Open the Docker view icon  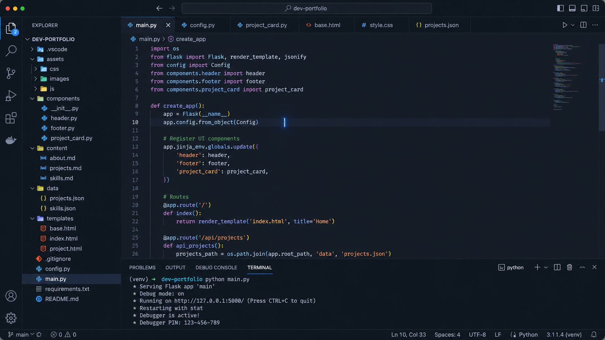(x=11, y=140)
